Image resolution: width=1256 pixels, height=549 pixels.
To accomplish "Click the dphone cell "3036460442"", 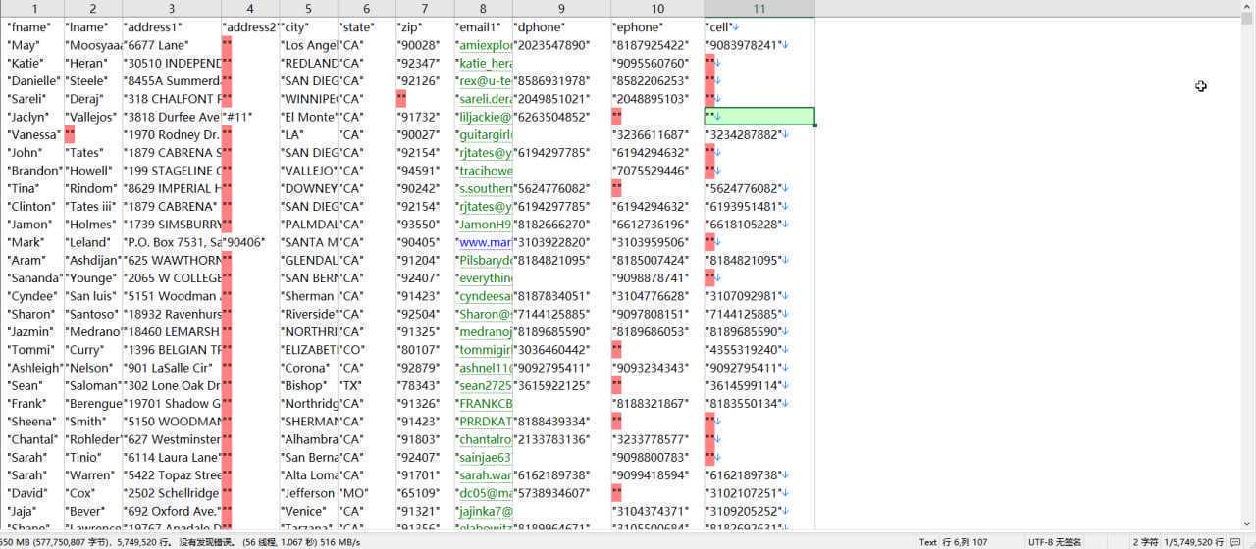I will coord(561,349).
